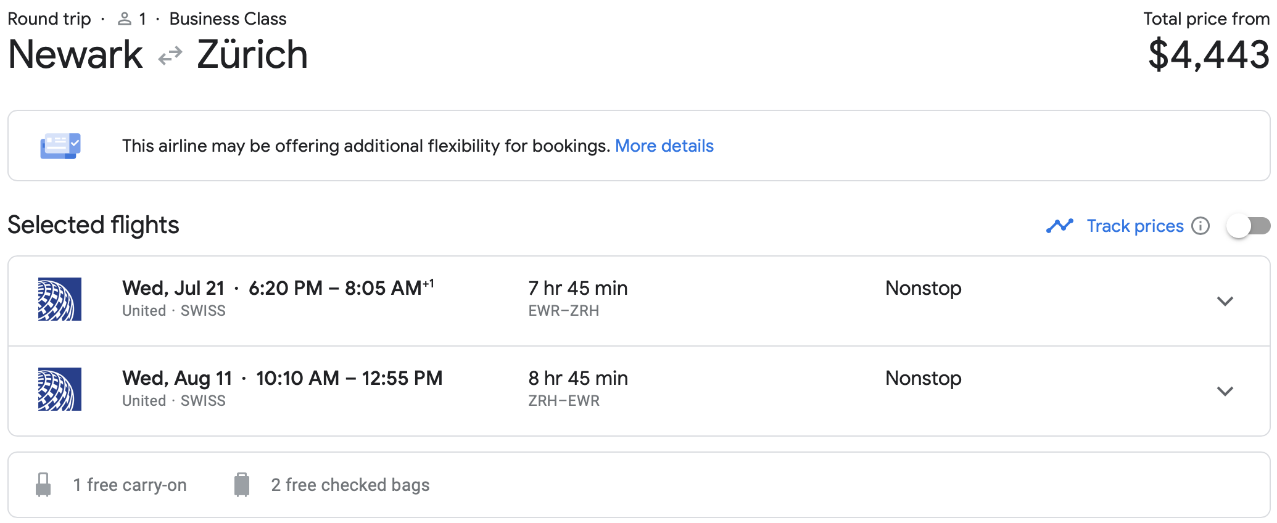Open More details about booking flexibility
The width and height of the screenshot is (1277, 523).
coord(664,146)
